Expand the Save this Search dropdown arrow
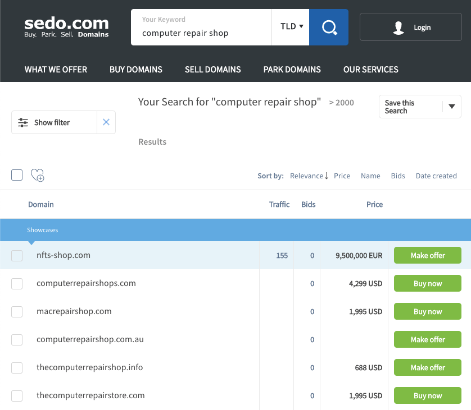 (451, 107)
